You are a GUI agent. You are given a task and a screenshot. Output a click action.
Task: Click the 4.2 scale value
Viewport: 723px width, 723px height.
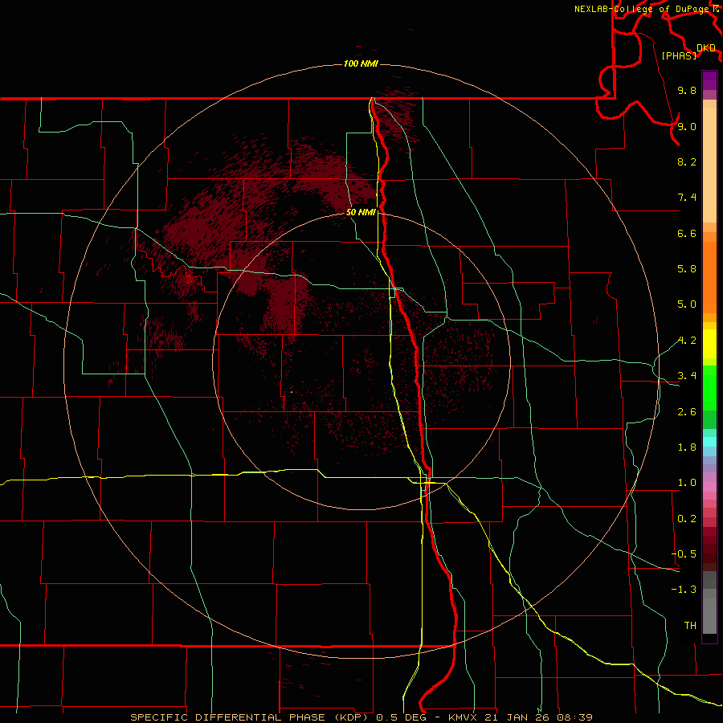click(687, 341)
